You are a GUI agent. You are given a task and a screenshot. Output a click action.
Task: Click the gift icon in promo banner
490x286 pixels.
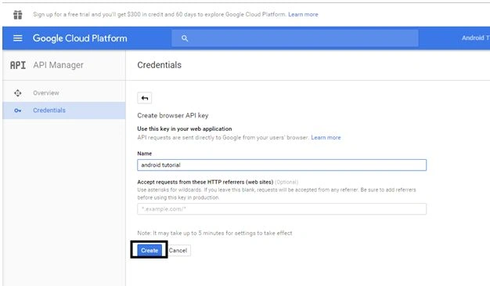(x=18, y=14)
